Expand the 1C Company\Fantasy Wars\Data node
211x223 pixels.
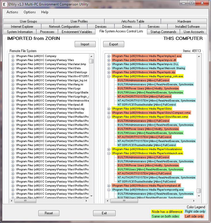(13, 68)
